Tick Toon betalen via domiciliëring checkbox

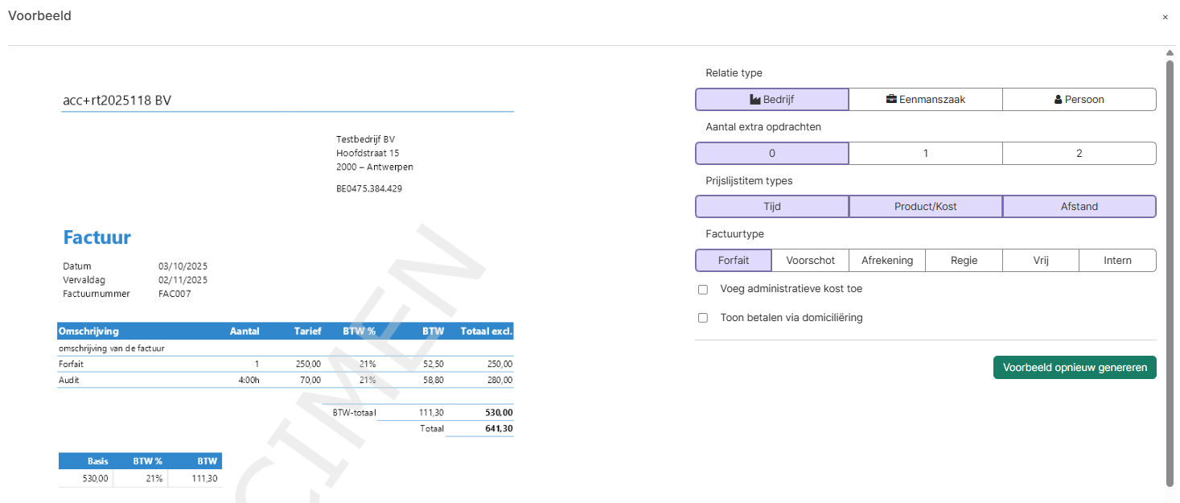click(703, 318)
